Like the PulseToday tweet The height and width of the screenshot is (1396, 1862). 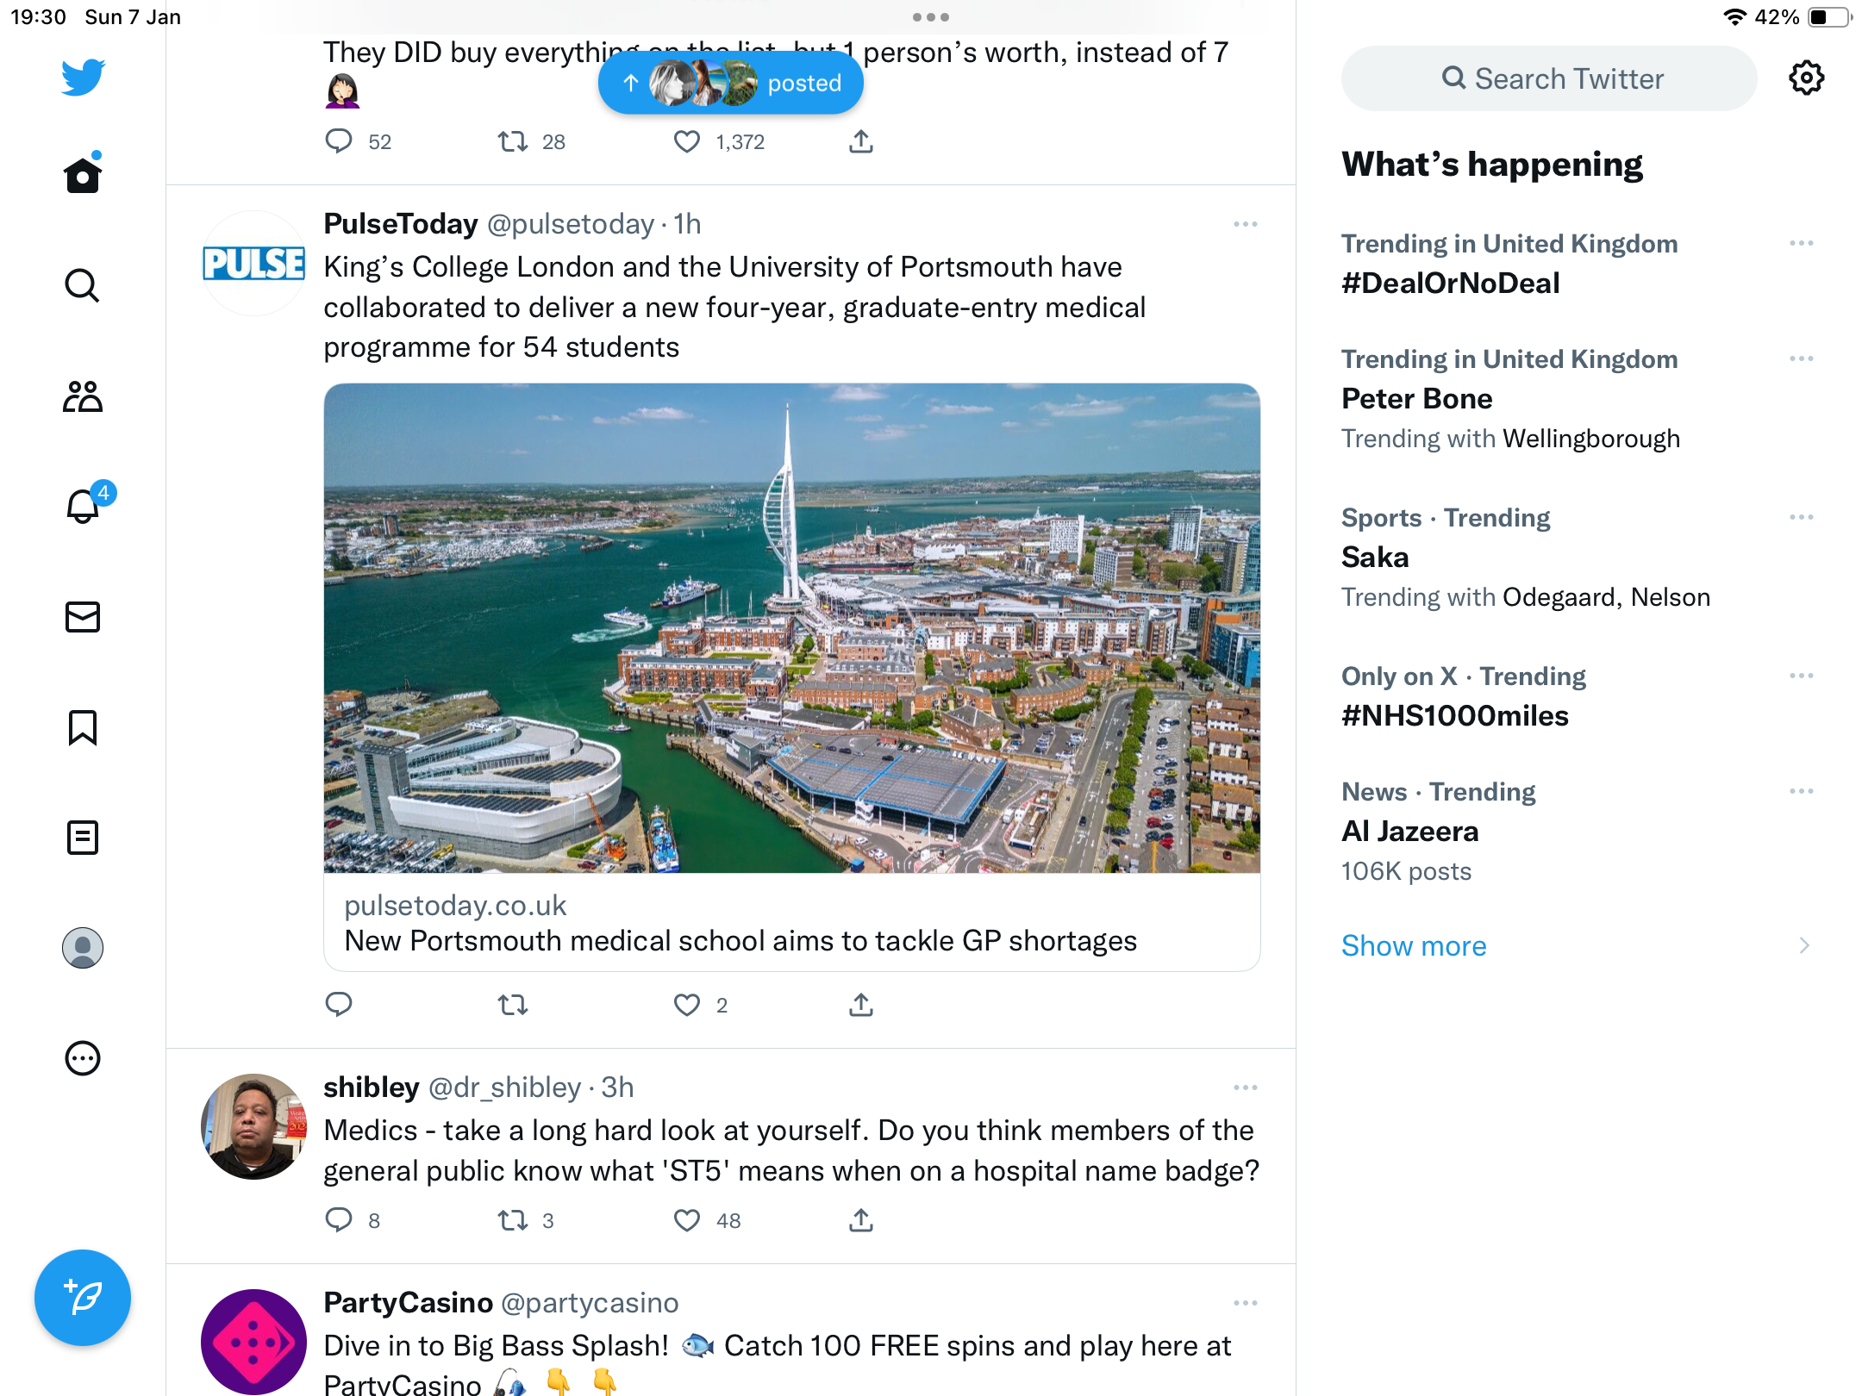[687, 1005]
